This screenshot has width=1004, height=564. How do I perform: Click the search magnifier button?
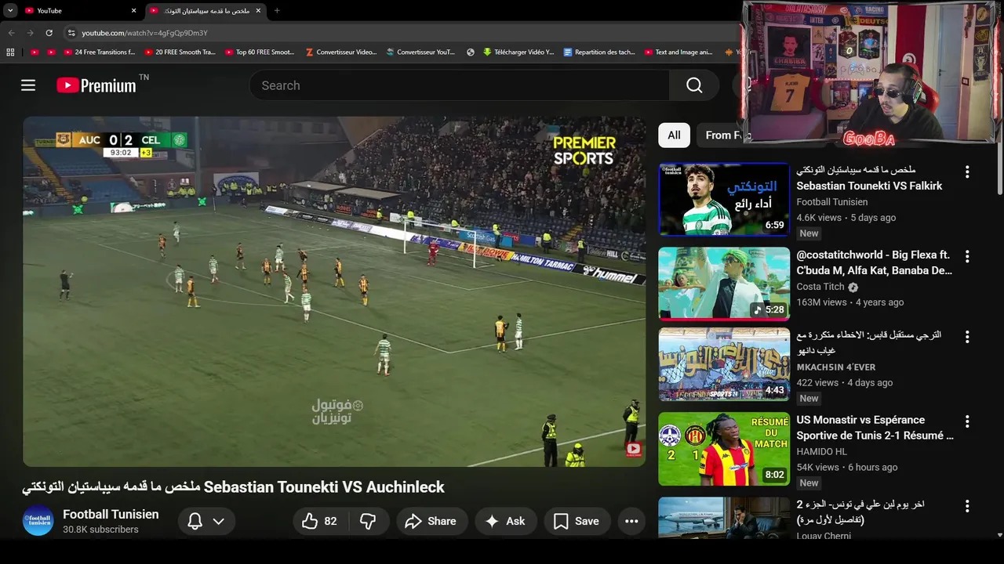point(694,85)
